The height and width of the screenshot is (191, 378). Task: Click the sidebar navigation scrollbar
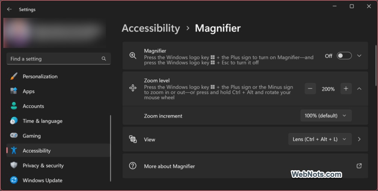click(111, 148)
